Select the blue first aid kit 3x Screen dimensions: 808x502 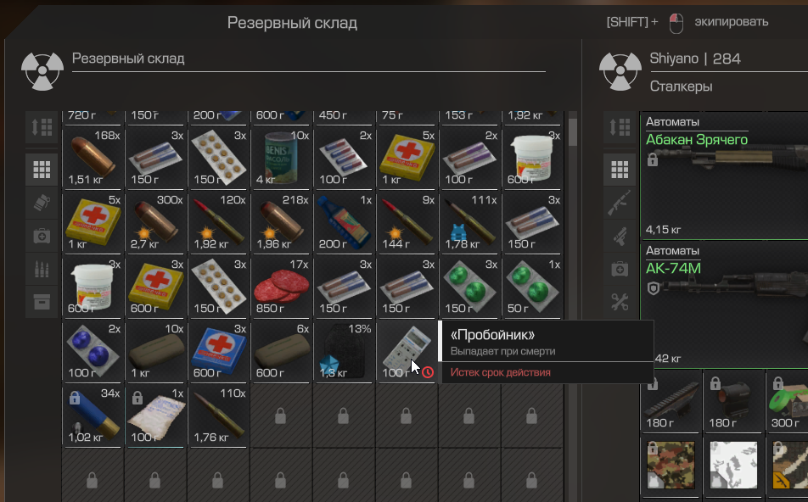click(x=218, y=351)
